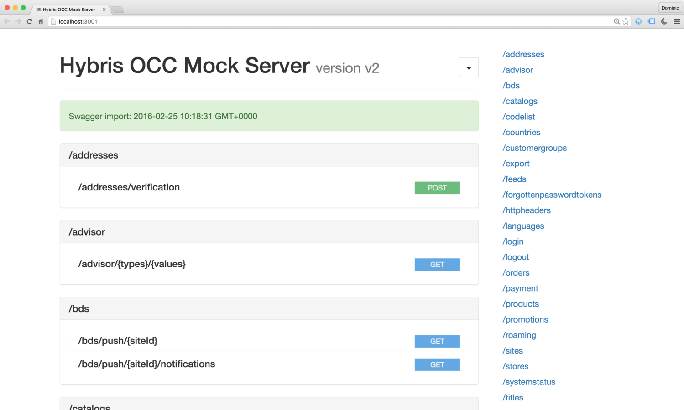Jump to /payment in the sidebar

[x=520, y=288]
